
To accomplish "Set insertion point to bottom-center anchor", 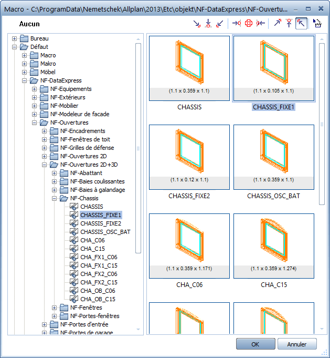I will click(x=208, y=24).
